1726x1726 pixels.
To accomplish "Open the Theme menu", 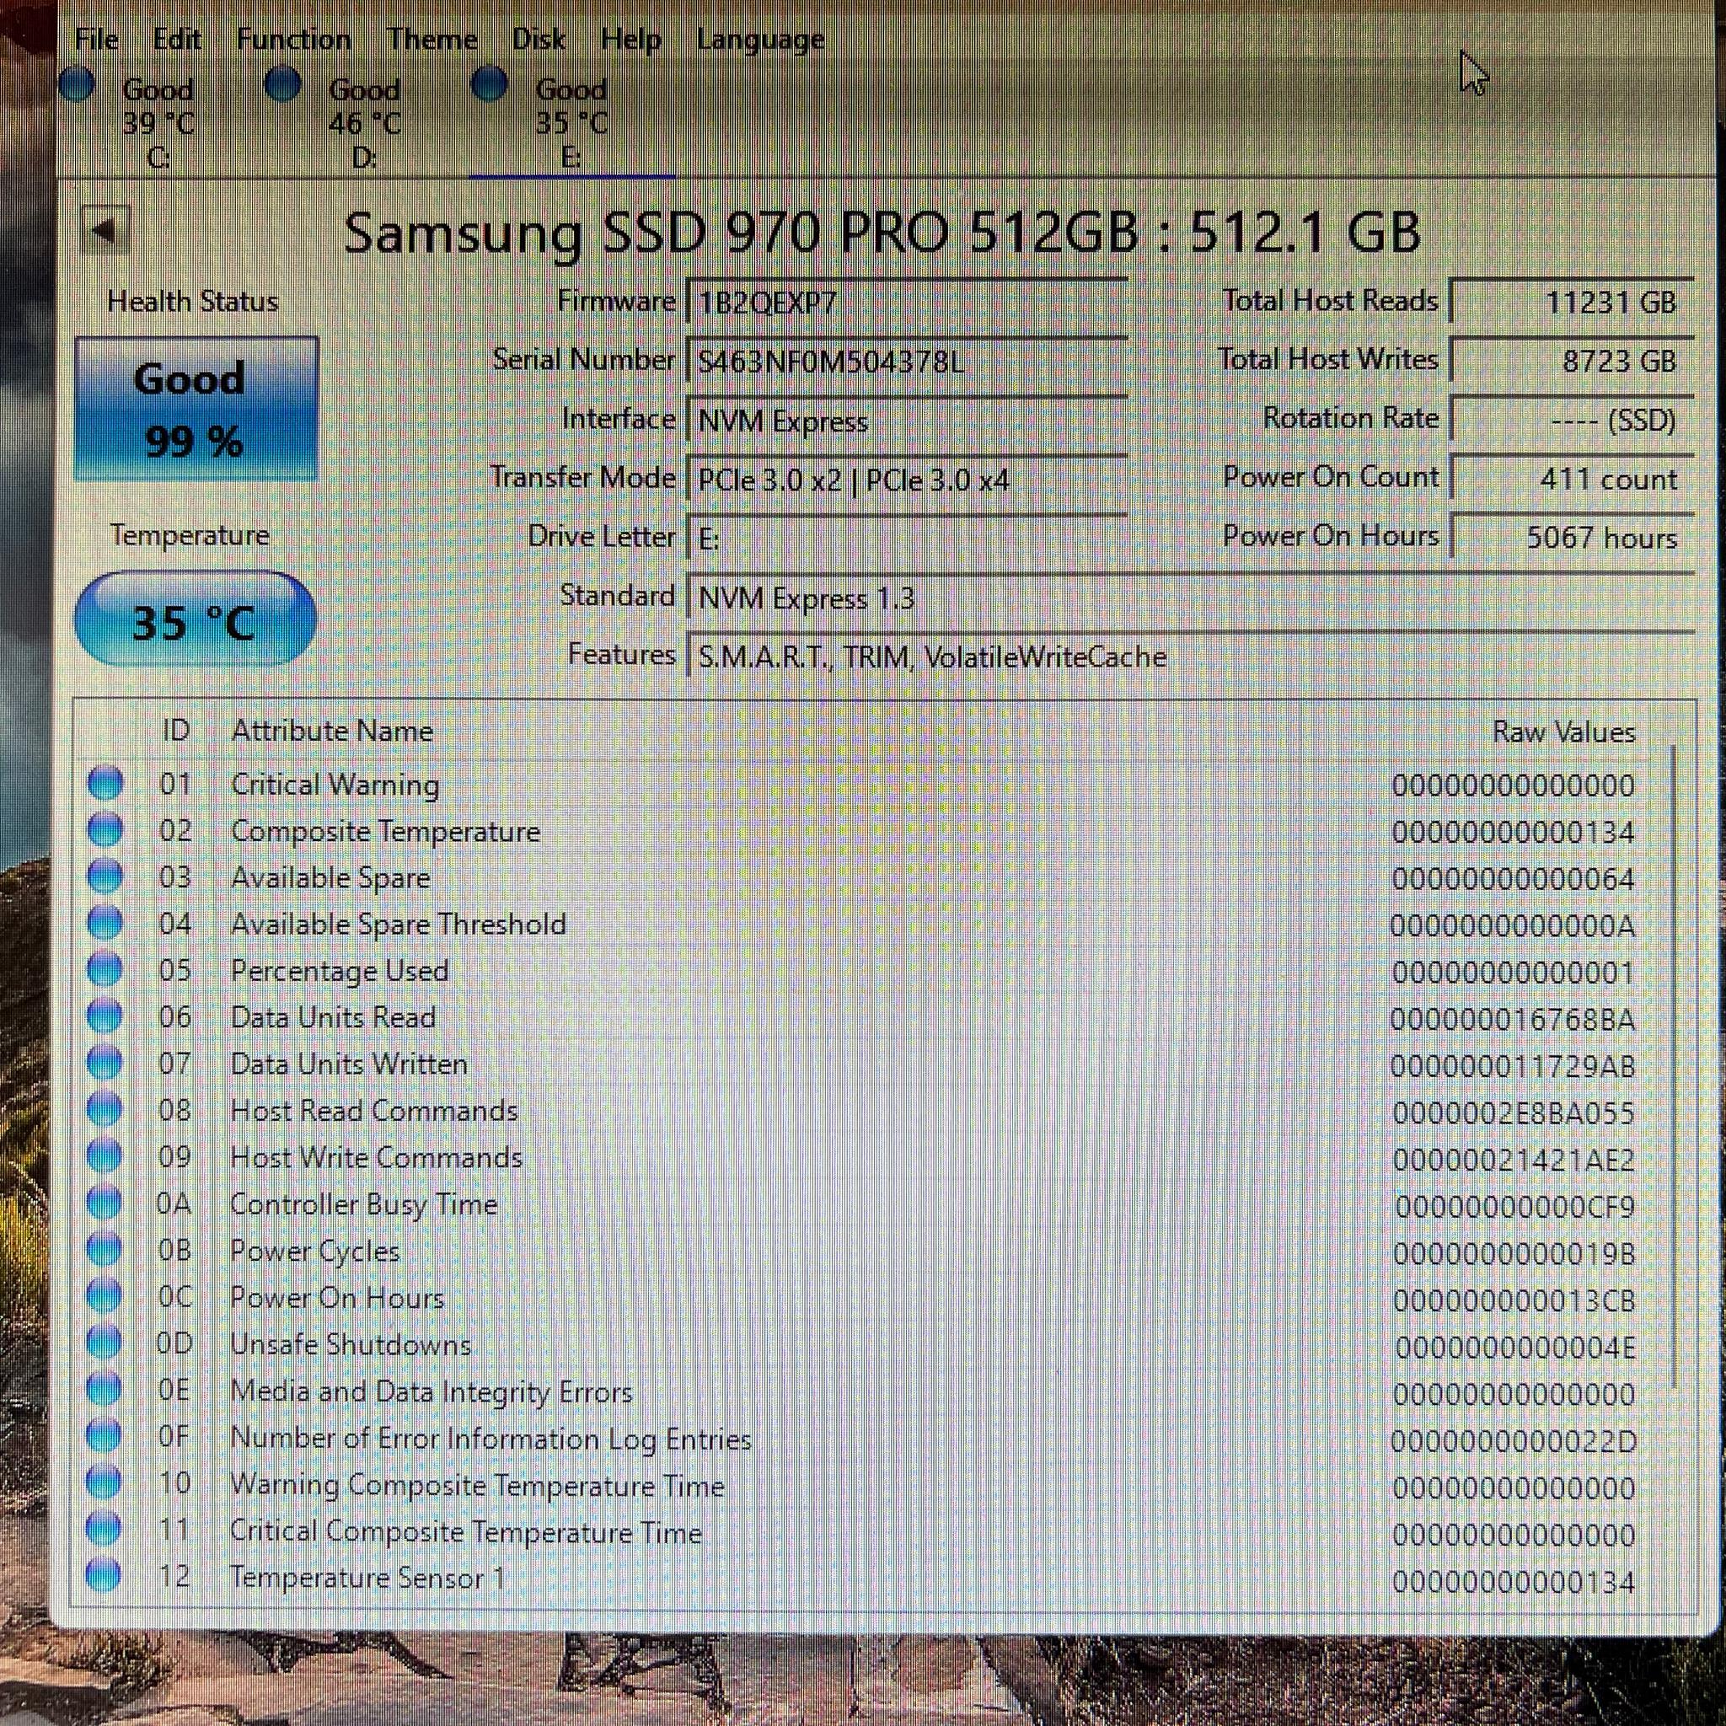I will (x=431, y=40).
